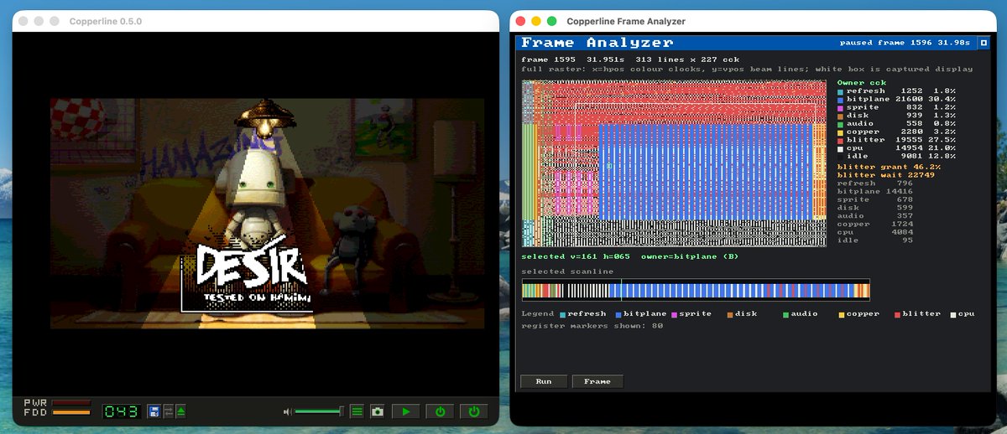
Task: Click the power button next to play
Action: click(x=440, y=411)
